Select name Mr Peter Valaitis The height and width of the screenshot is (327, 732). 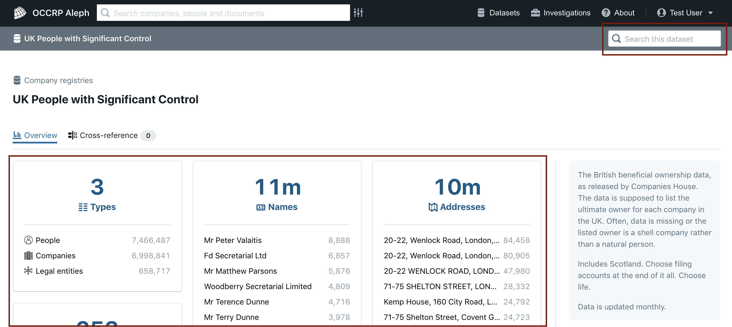(233, 240)
